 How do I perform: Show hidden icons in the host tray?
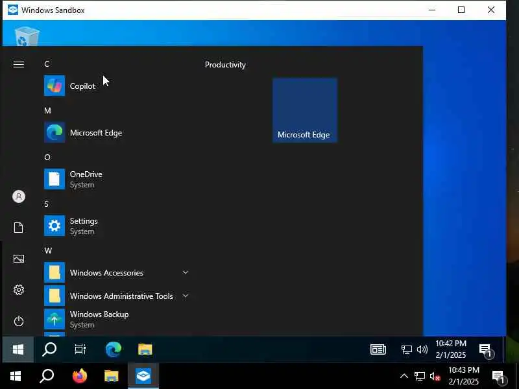pos(404,376)
